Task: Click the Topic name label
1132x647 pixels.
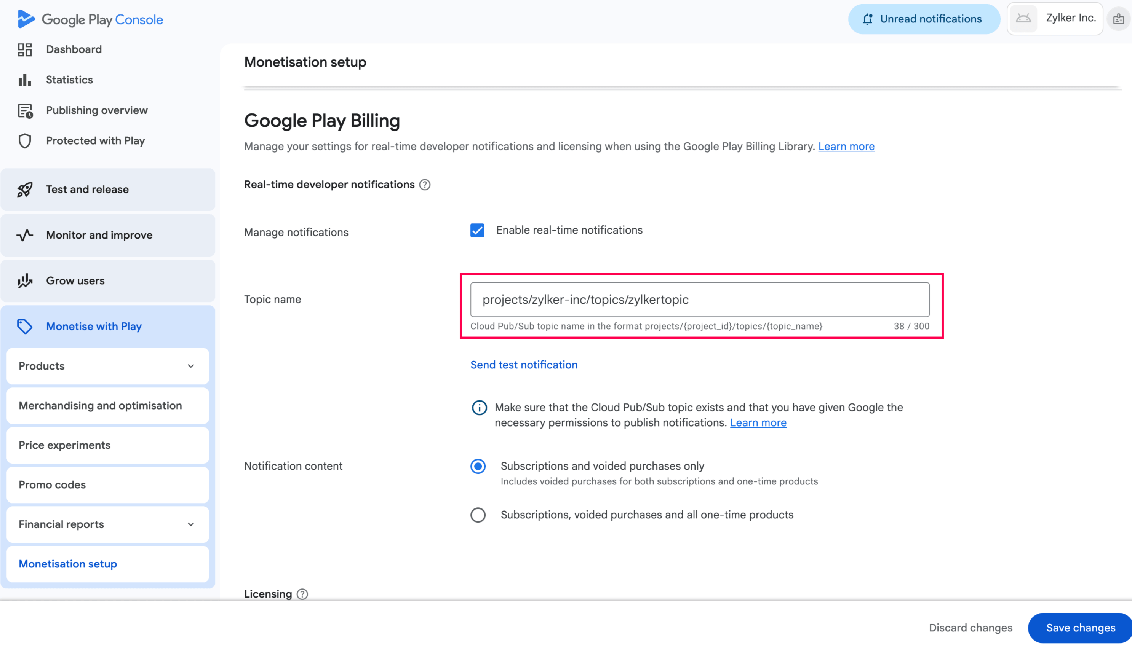Action: pos(273,300)
